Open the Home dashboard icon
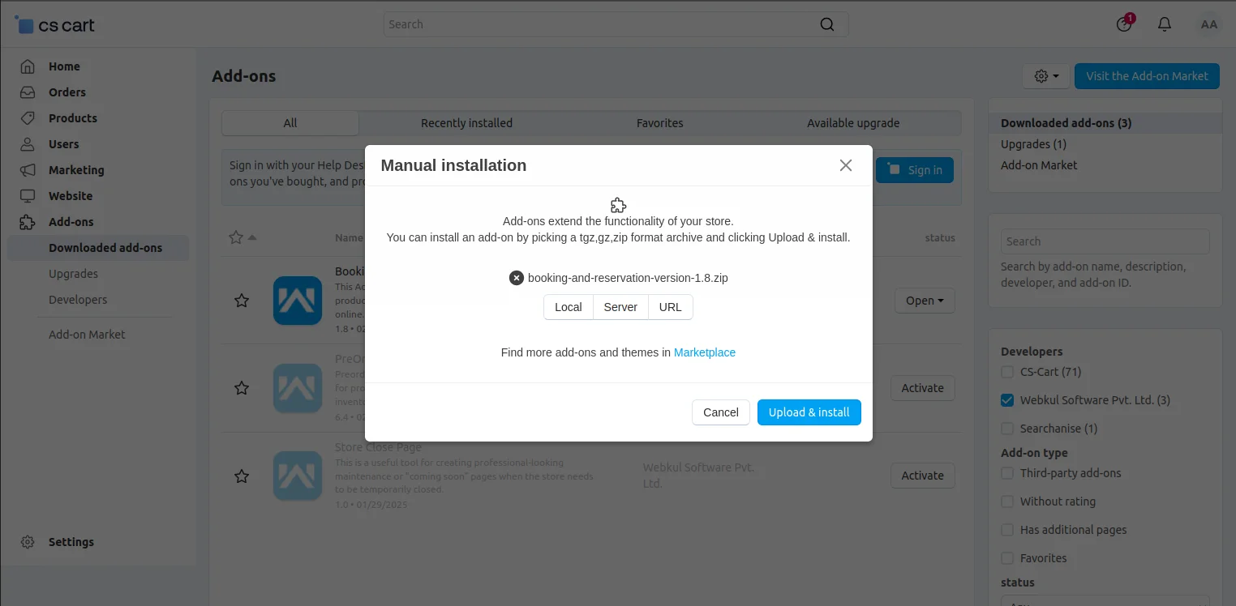The width and height of the screenshot is (1236, 606). coord(27,66)
